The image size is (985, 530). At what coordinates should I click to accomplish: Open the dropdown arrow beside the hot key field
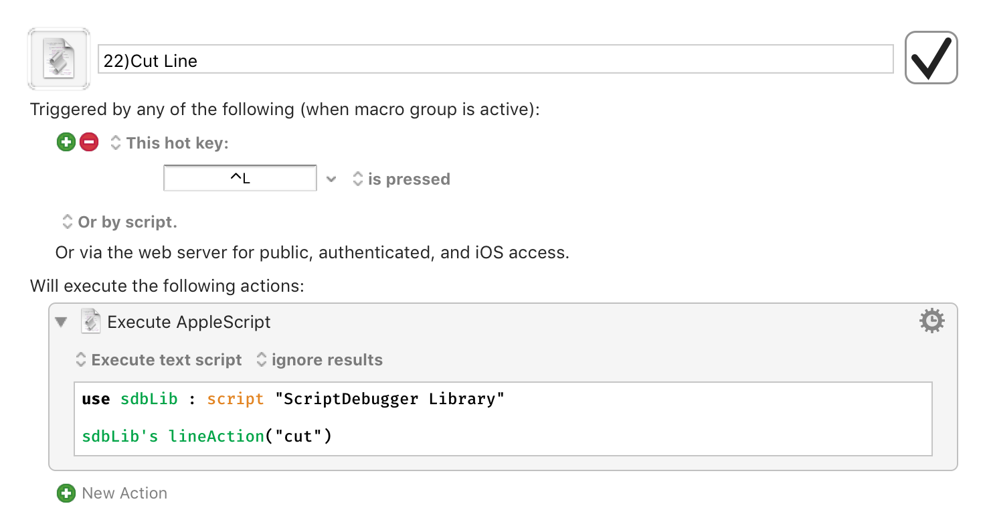click(x=331, y=179)
